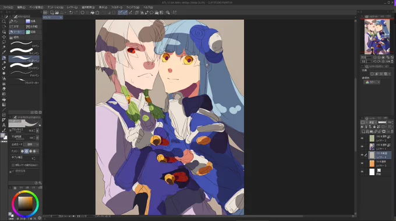Select the Move layer tool
Viewport: 396px width, 221px height.
click(4, 37)
